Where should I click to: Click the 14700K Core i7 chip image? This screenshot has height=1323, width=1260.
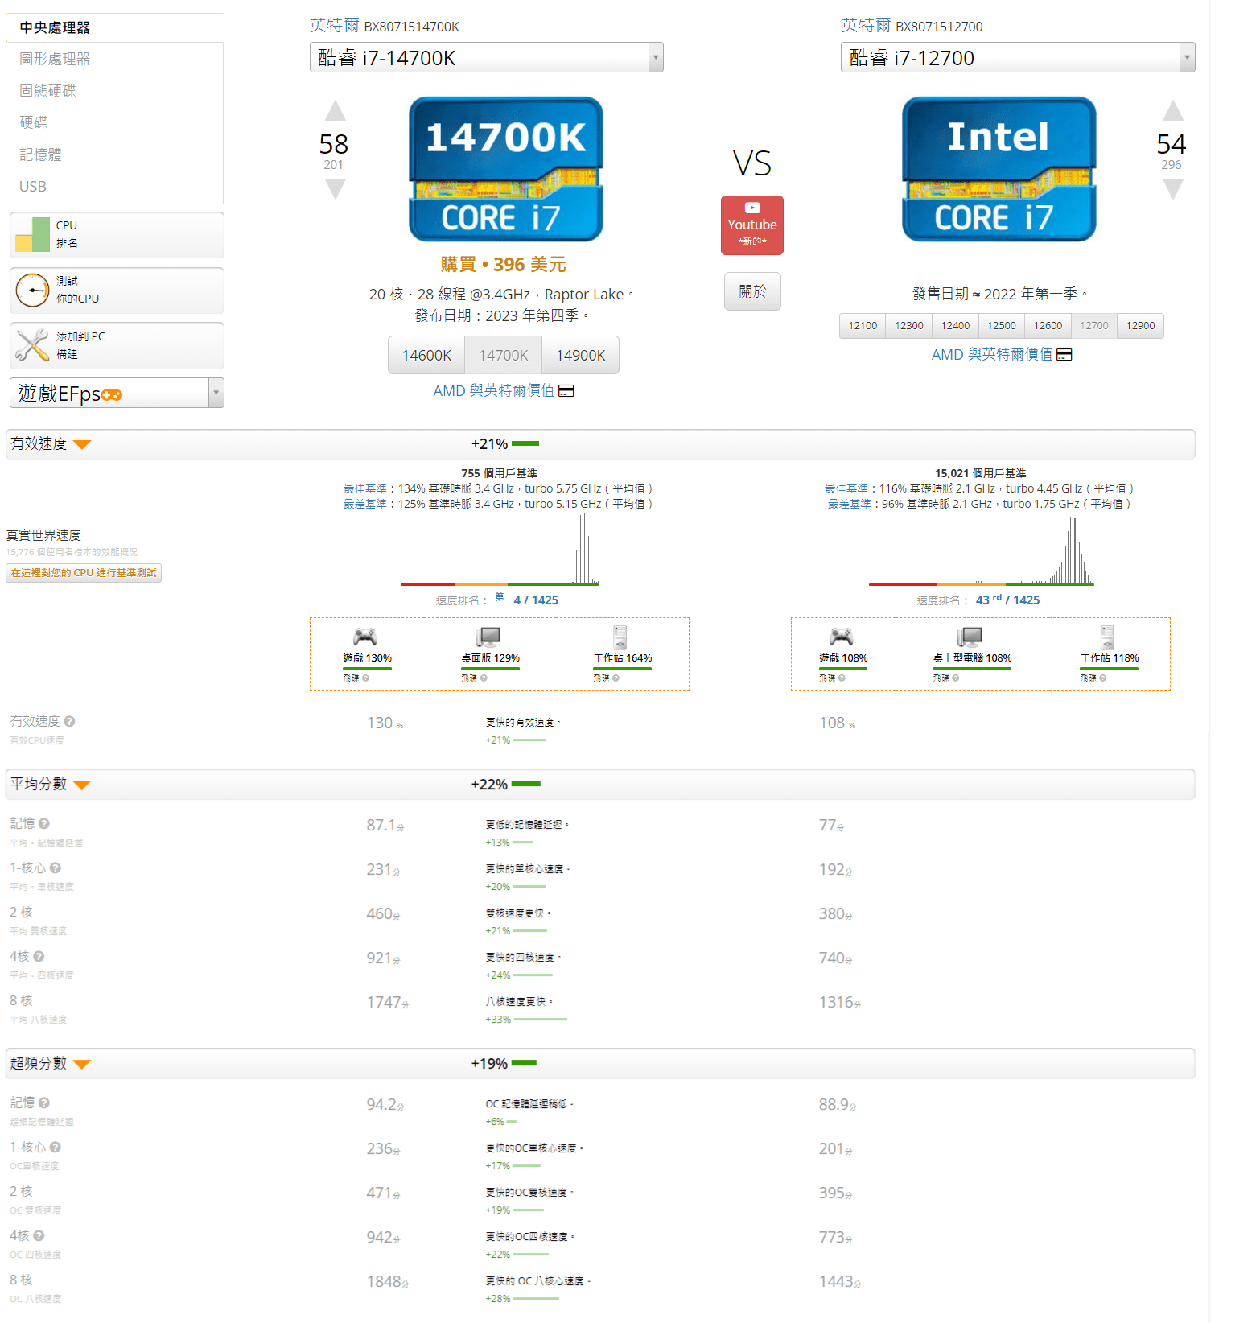pos(506,169)
